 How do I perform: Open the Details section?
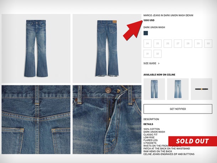click(x=148, y=124)
